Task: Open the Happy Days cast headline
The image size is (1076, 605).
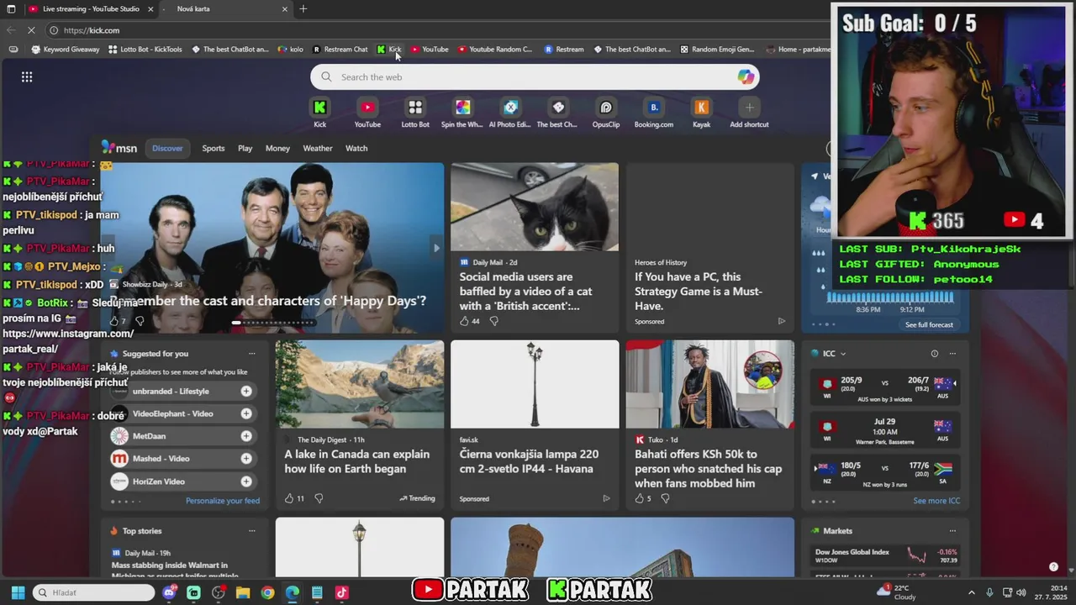Action: pos(267,301)
